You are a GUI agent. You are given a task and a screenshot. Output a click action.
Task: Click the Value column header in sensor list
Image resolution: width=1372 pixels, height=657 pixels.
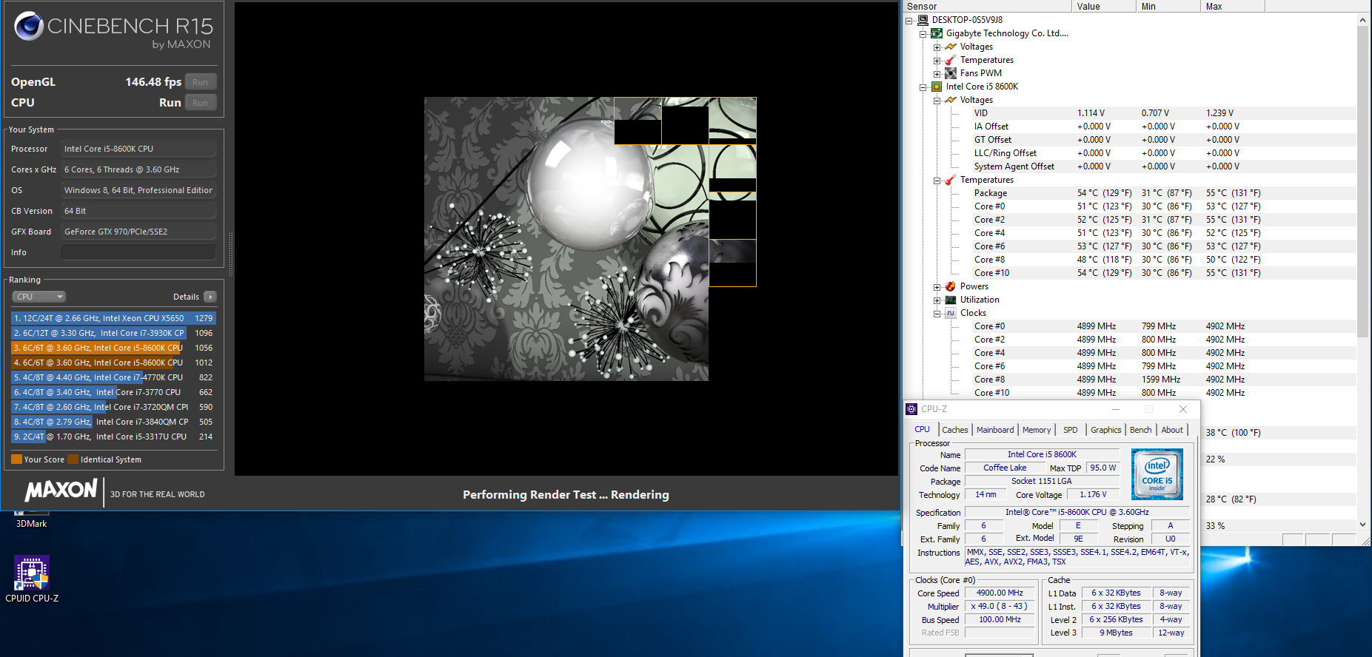[x=1102, y=7]
